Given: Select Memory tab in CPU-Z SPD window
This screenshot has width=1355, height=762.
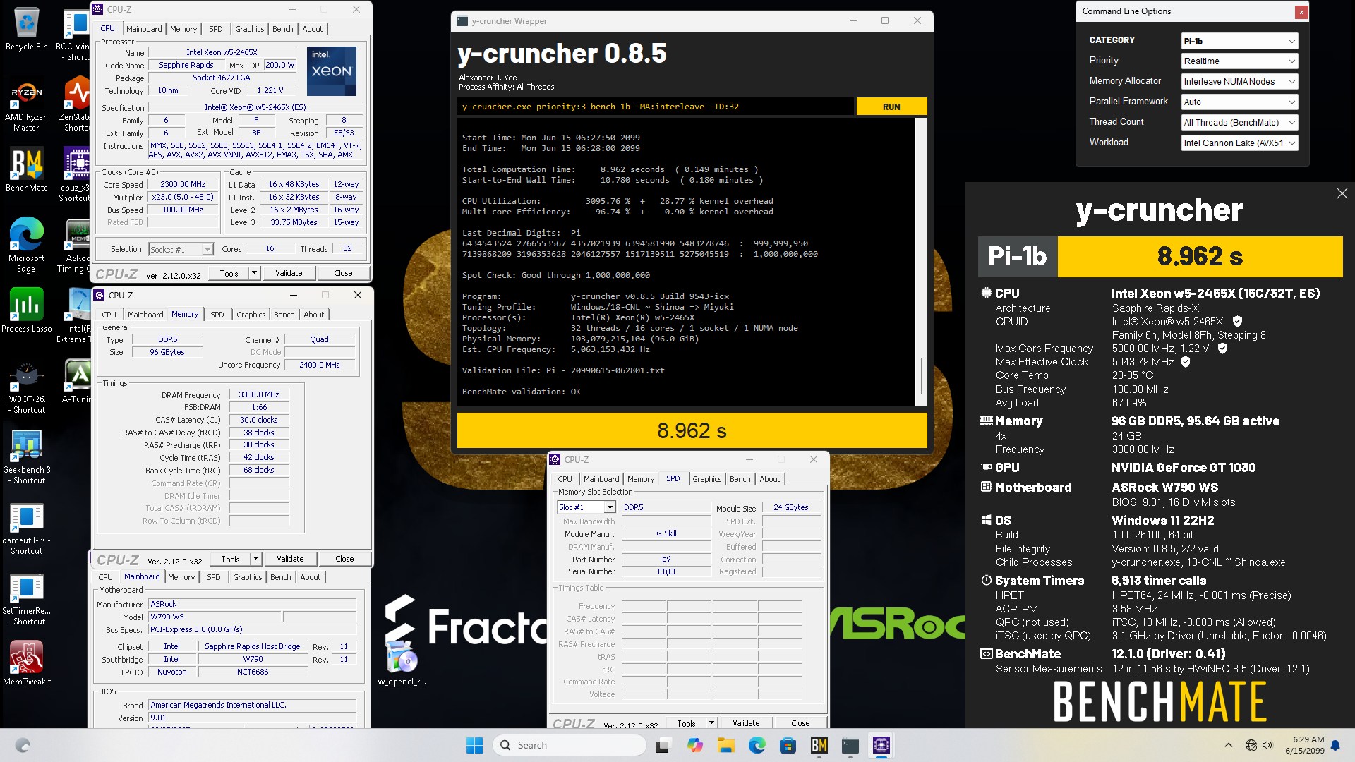Looking at the screenshot, I should pyautogui.click(x=640, y=479).
